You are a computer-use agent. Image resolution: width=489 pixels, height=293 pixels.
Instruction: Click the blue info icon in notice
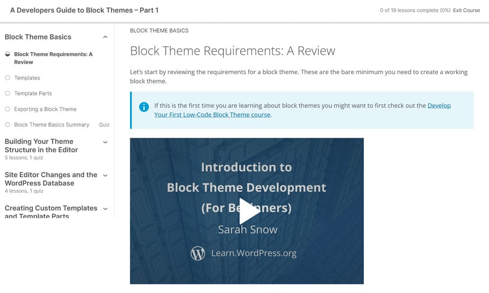point(144,107)
